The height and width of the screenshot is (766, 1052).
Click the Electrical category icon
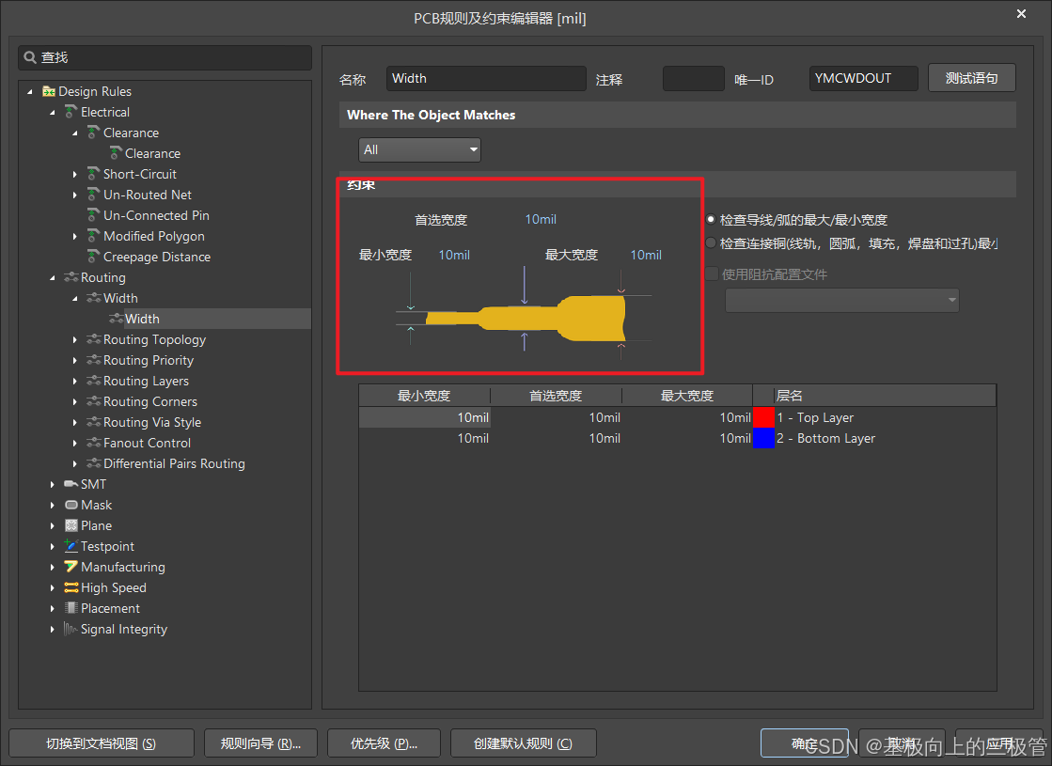tap(71, 111)
